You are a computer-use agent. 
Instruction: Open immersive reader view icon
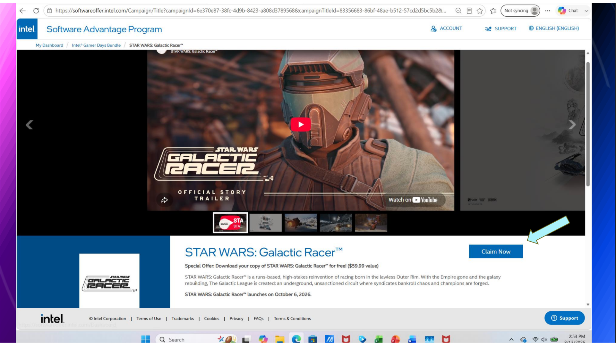[469, 11]
